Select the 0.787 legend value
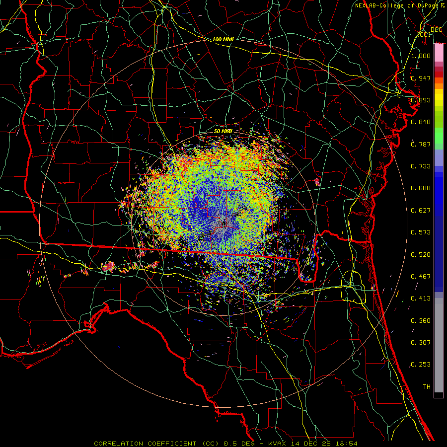The height and width of the screenshot is (447, 447). coord(421,144)
